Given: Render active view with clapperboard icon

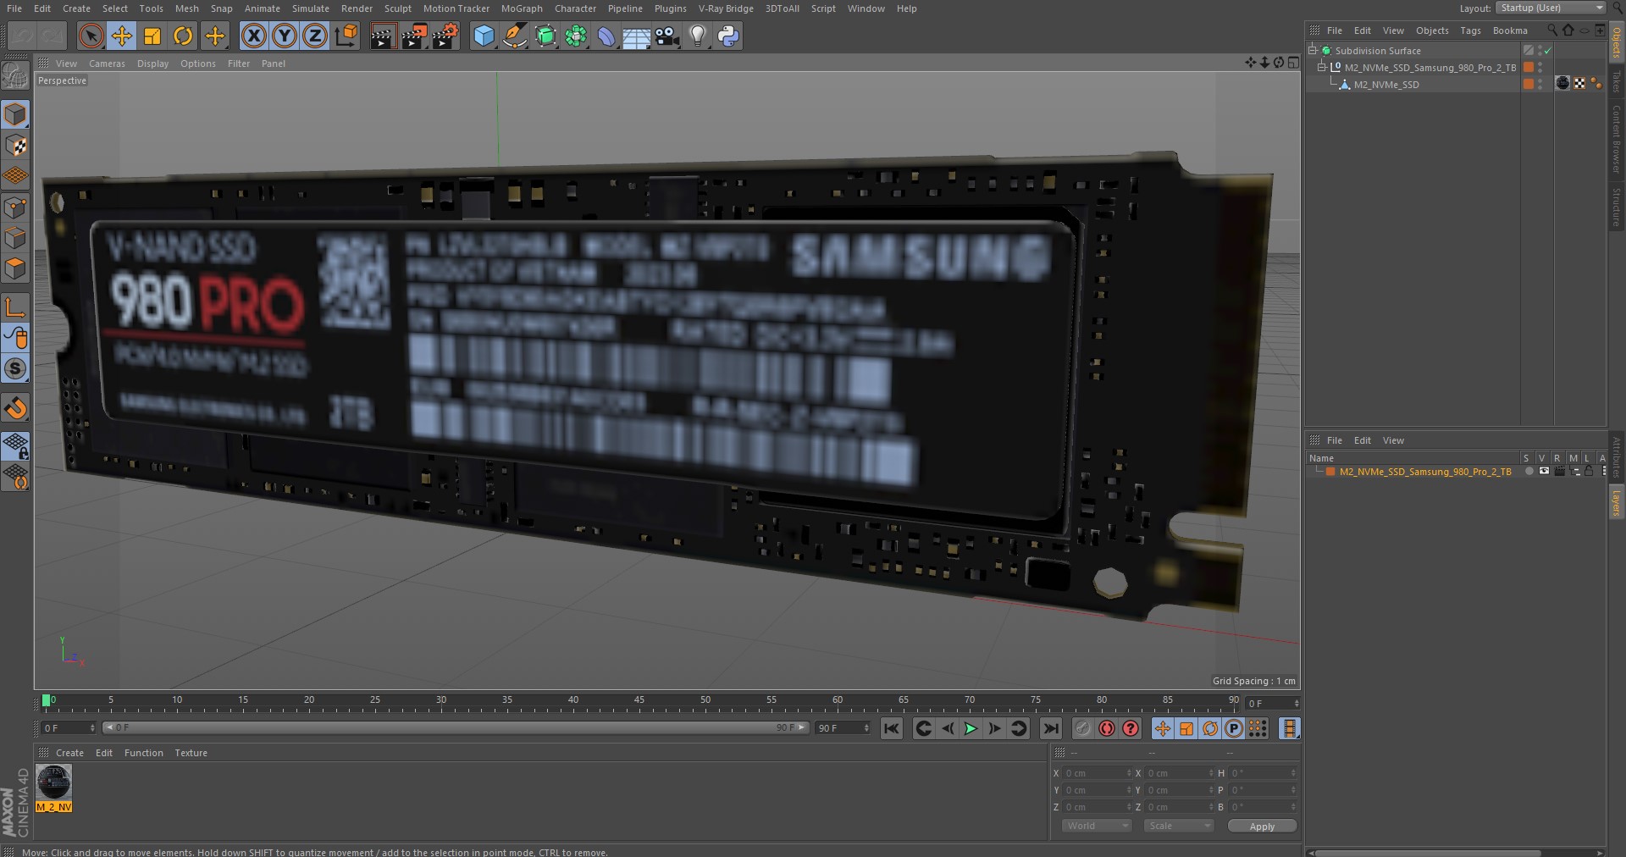Looking at the screenshot, I should (383, 36).
